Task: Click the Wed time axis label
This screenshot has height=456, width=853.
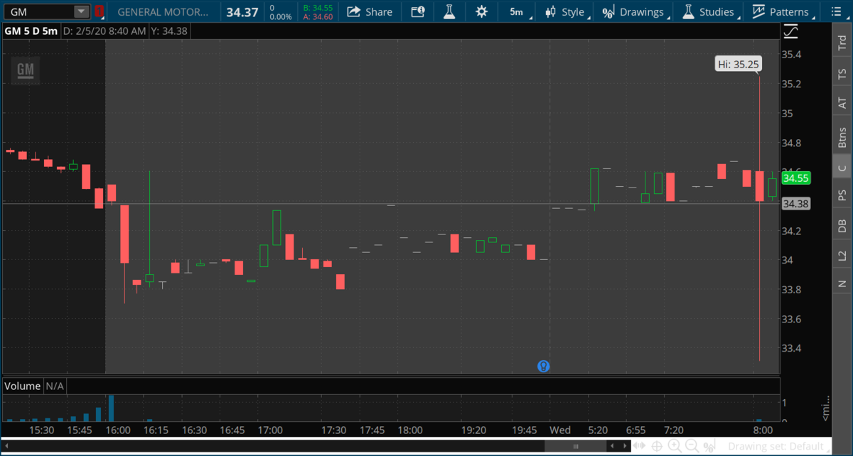Action: click(560, 430)
